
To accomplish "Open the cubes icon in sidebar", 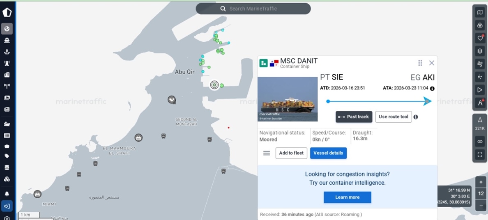I will click(x=7, y=179).
